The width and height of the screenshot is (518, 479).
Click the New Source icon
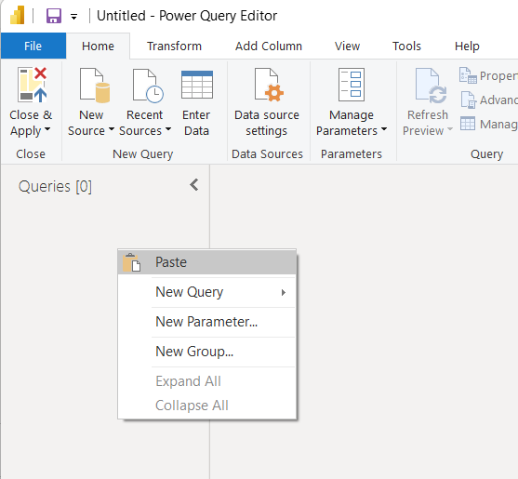(x=95, y=85)
